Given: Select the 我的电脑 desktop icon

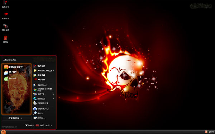Looking at the screenshot, I should click(5, 16).
